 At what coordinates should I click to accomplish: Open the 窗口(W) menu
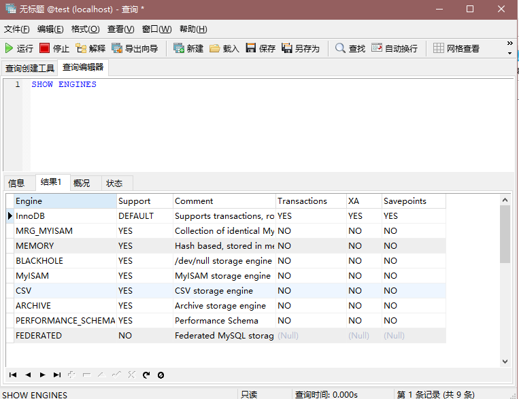pos(157,29)
